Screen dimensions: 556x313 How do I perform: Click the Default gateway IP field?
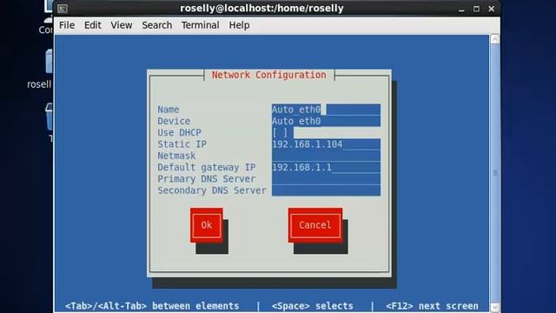click(x=327, y=168)
